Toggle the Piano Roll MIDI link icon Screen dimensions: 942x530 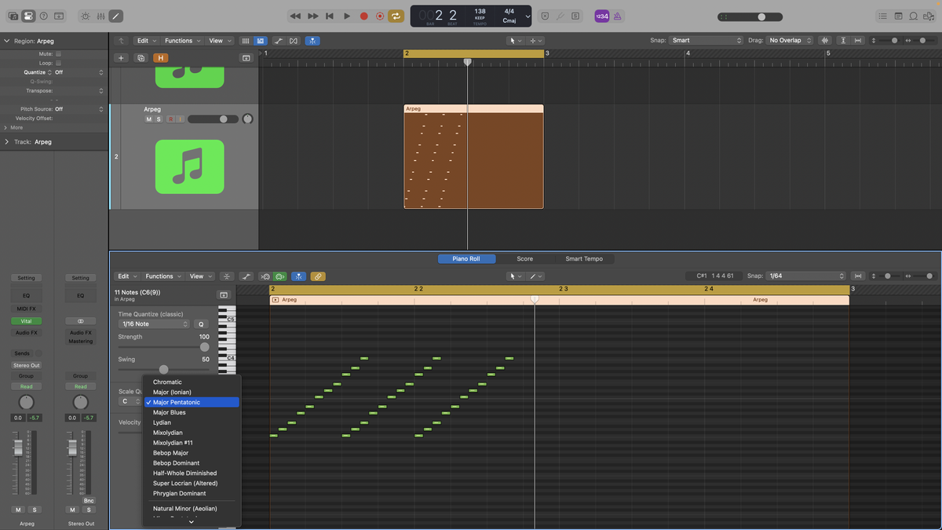[x=318, y=276]
